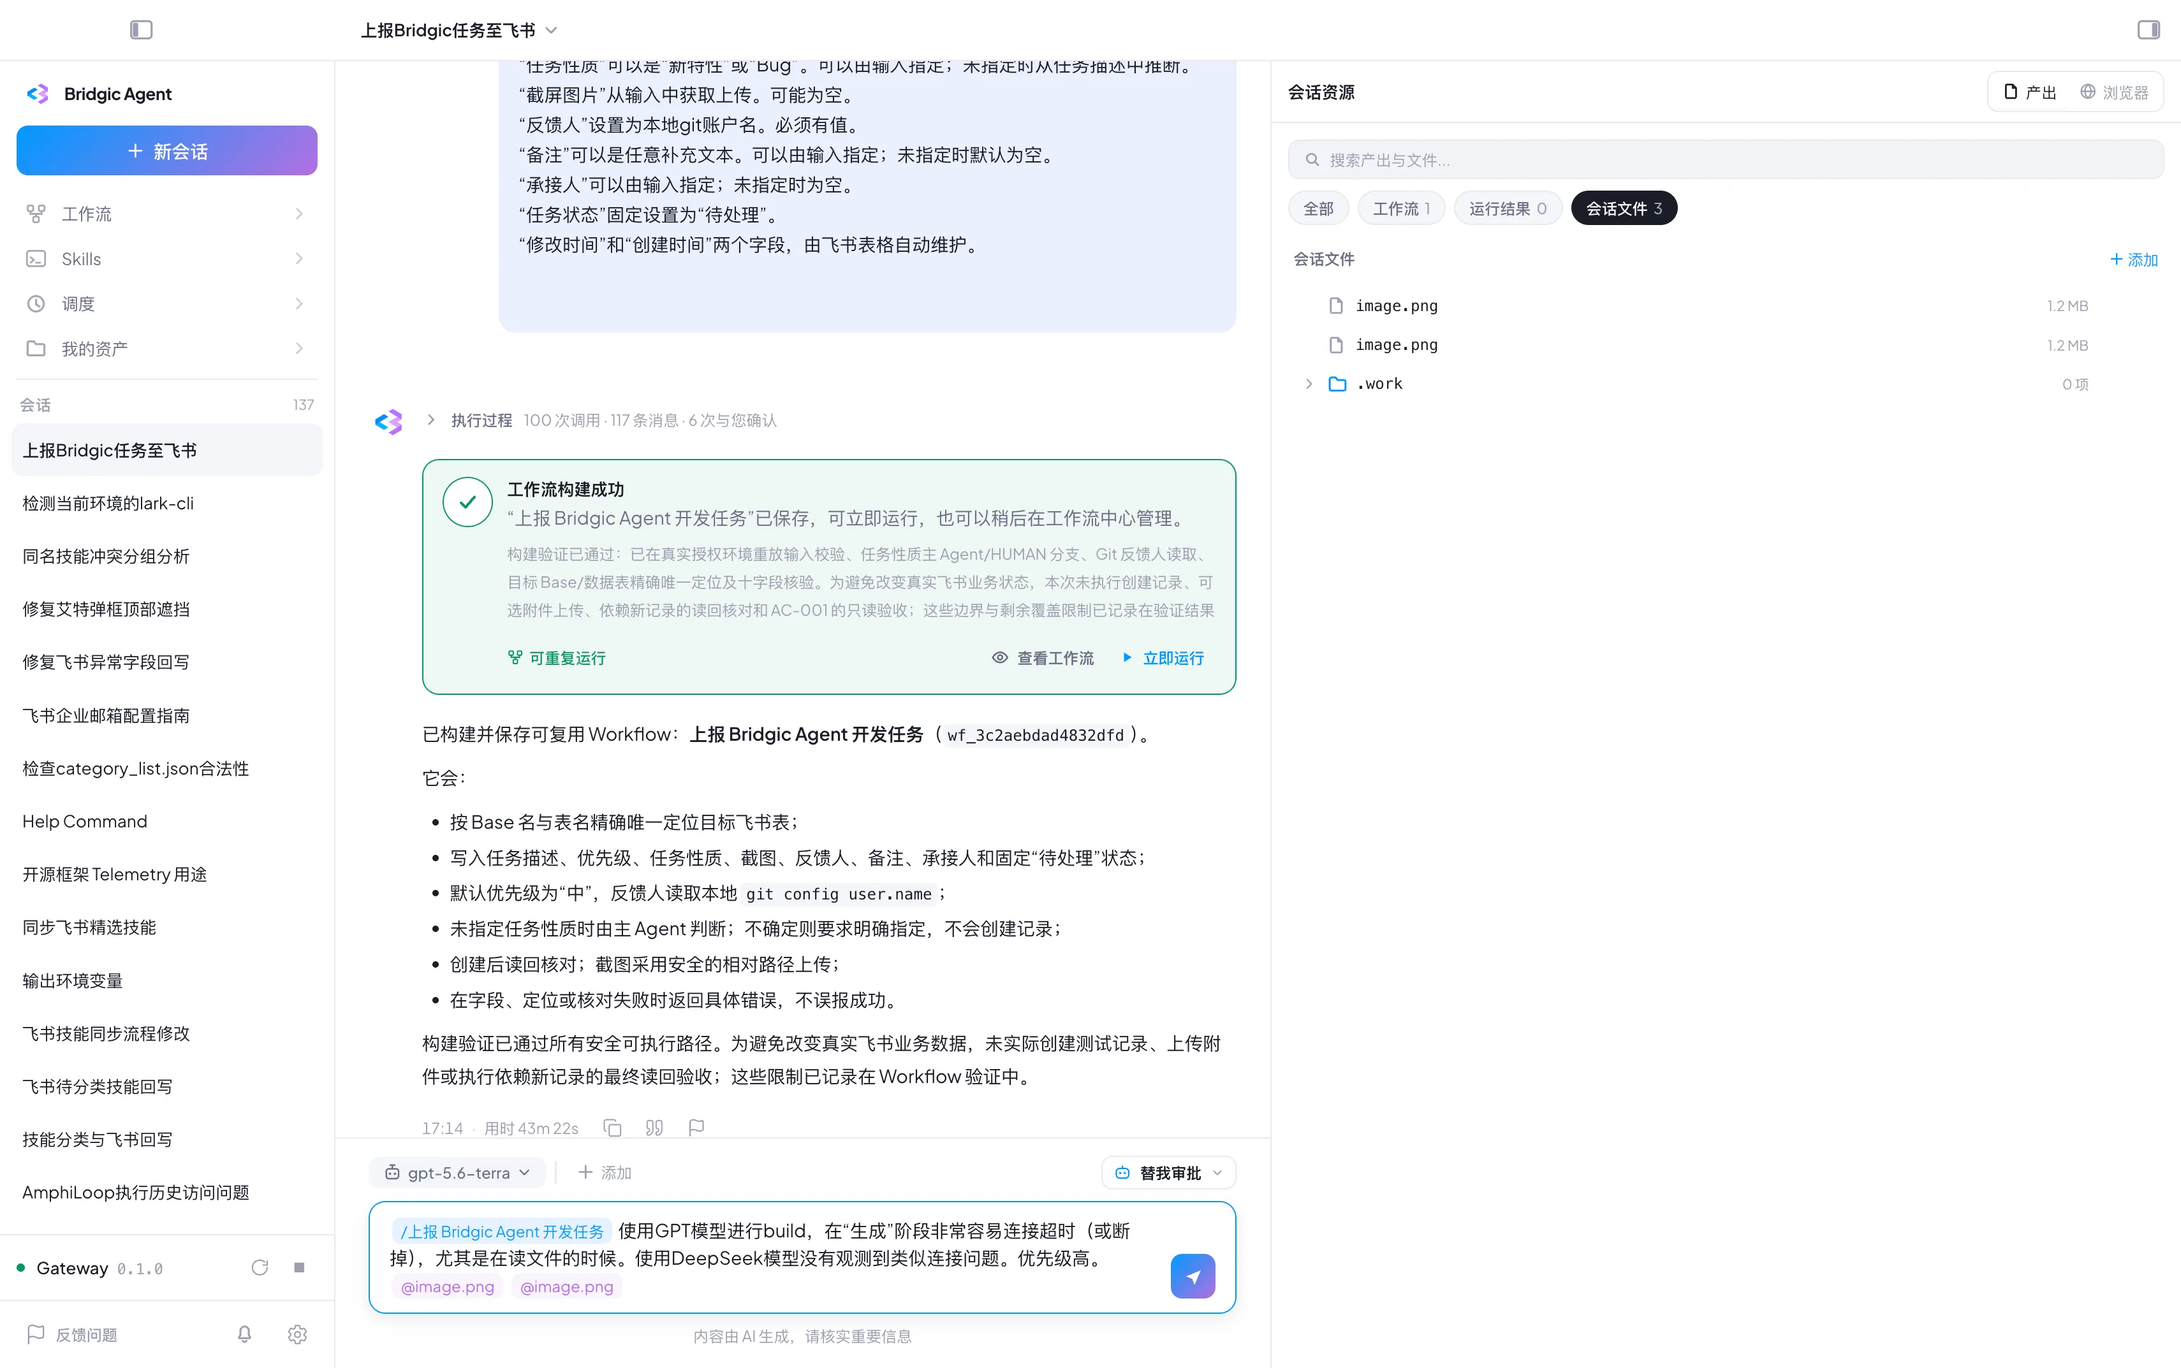Open the 同名技能冲突分组分析 conversation
The image size is (2181, 1368).
coord(166,557)
